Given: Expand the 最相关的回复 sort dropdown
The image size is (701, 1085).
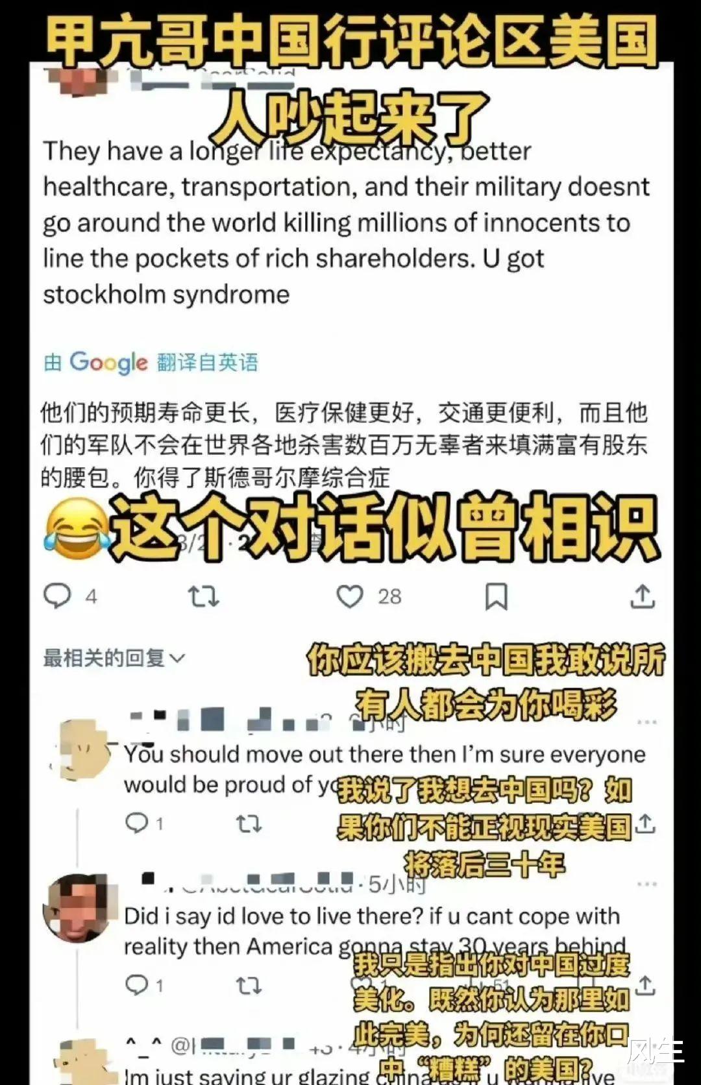Looking at the screenshot, I should (x=114, y=658).
